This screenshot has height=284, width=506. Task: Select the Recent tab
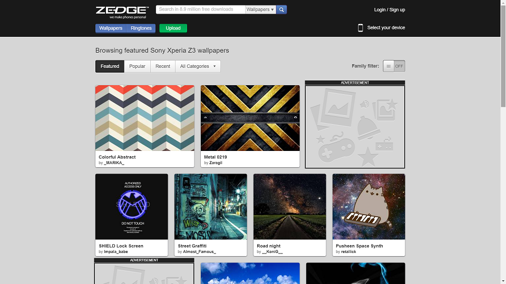tap(163, 66)
